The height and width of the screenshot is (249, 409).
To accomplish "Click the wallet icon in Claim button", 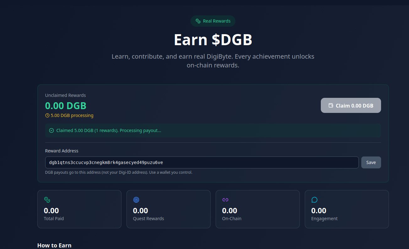I will coord(331,105).
